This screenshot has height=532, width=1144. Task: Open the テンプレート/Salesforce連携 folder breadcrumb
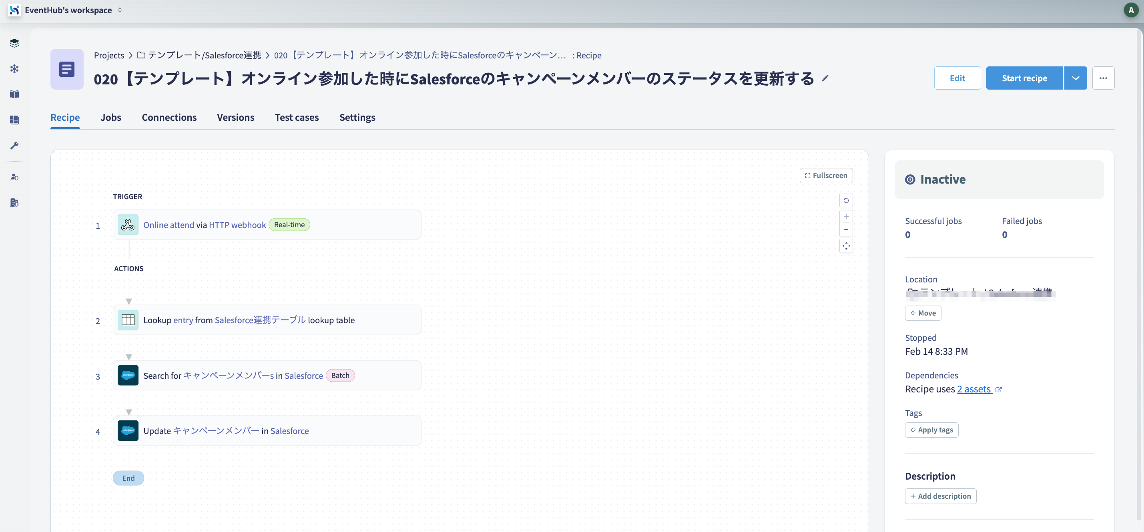(199, 55)
